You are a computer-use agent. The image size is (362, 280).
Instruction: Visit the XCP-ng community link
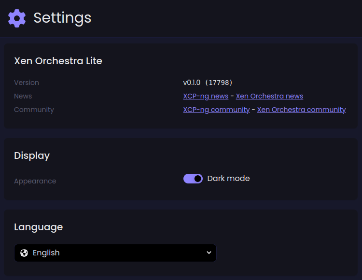click(216, 110)
